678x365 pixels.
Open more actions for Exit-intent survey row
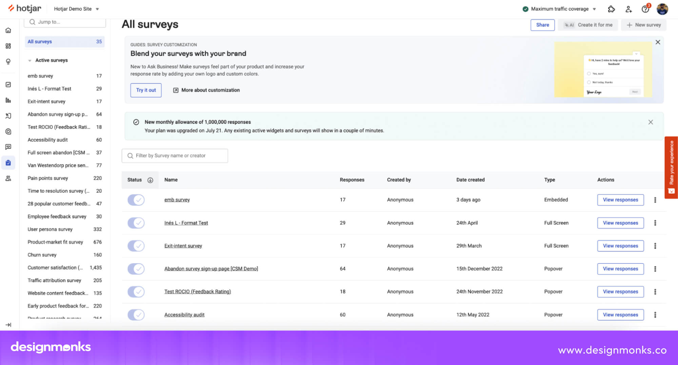[x=655, y=246]
